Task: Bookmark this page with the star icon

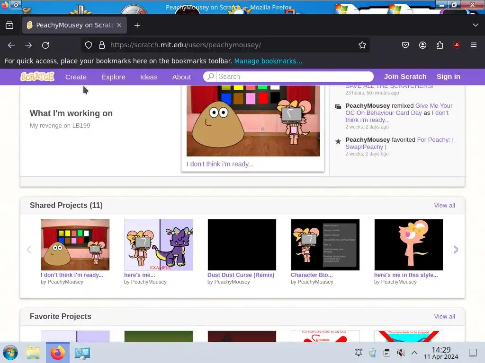Action: coord(362,45)
